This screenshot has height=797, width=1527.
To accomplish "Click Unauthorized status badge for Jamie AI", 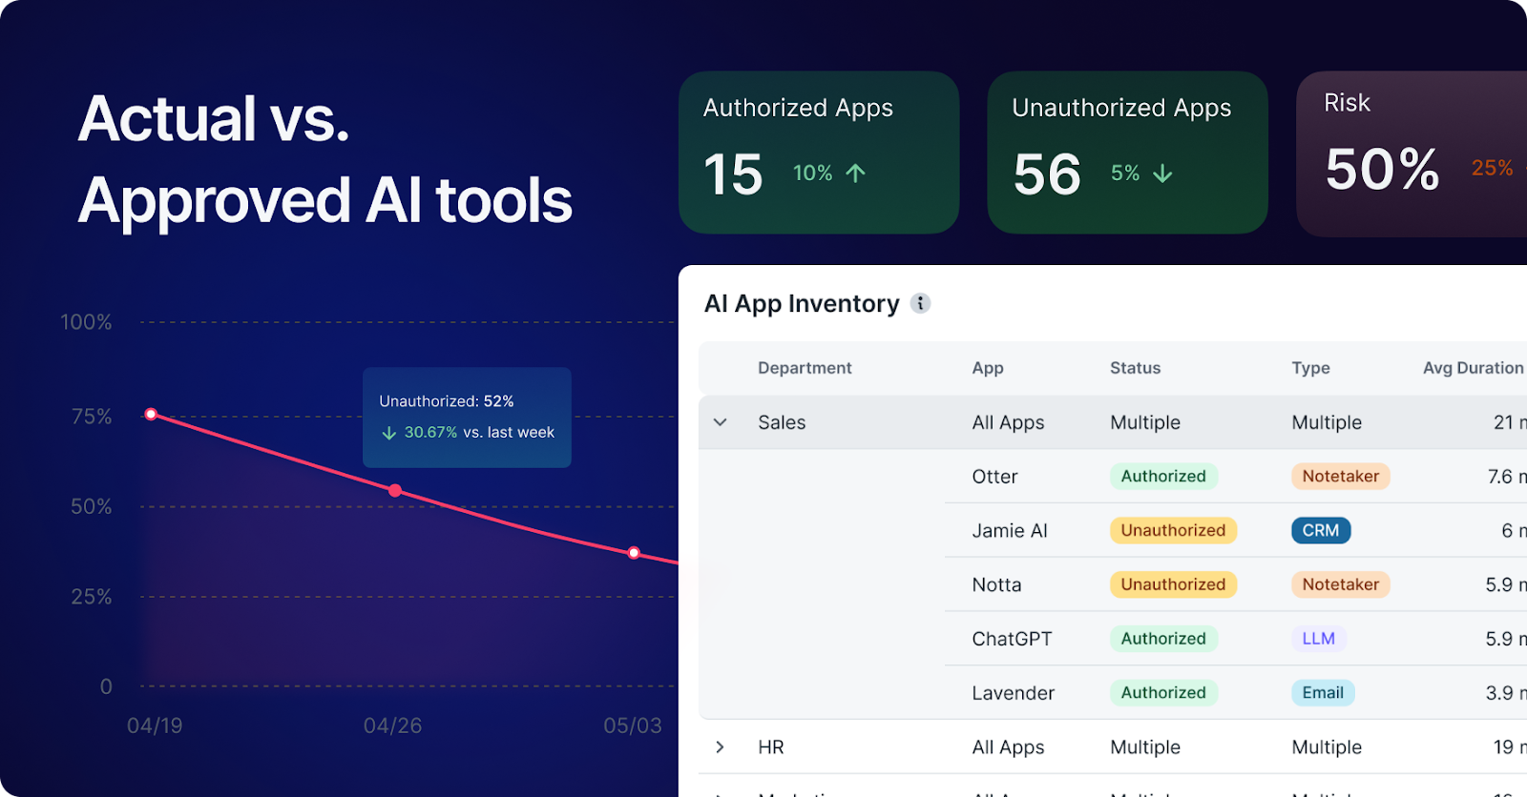I will coord(1173,531).
